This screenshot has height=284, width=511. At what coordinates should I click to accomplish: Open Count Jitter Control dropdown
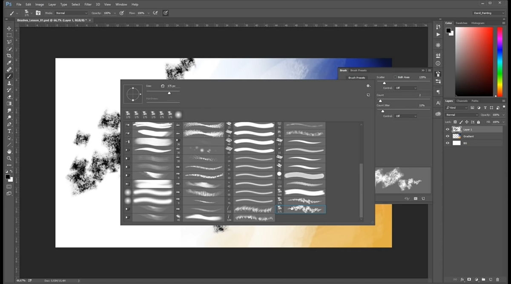tap(405, 116)
